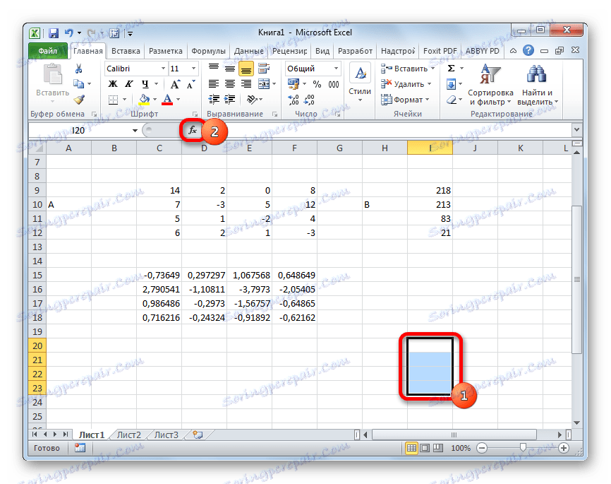This screenshot has height=484, width=611.
Task: Align cell text right
Action: pos(246,84)
